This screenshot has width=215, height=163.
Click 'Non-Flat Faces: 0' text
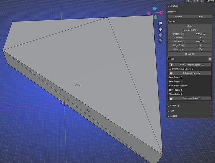(178, 86)
